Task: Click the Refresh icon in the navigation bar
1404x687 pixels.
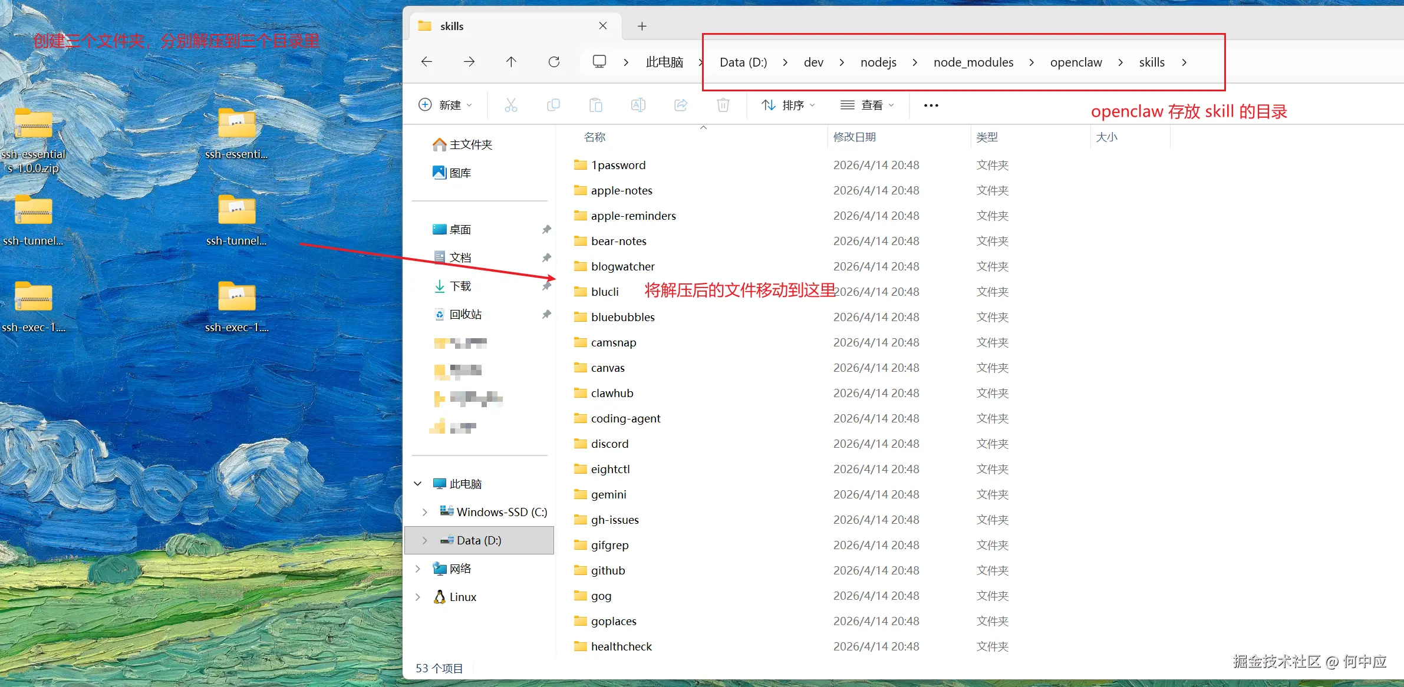Action: point(554,62)
